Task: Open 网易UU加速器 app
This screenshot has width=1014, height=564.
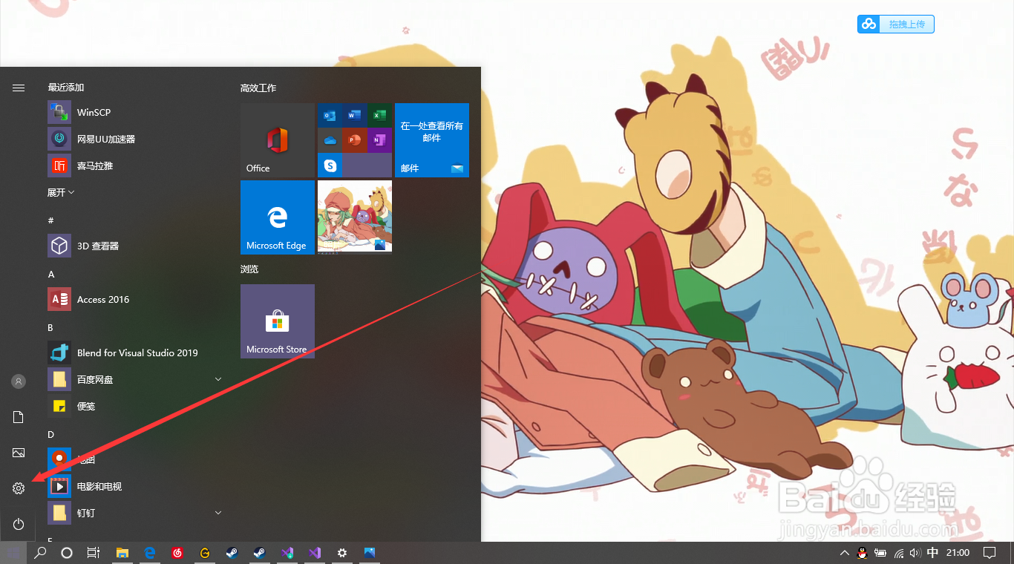Action: pyautogui.click(x=135, y=139)
